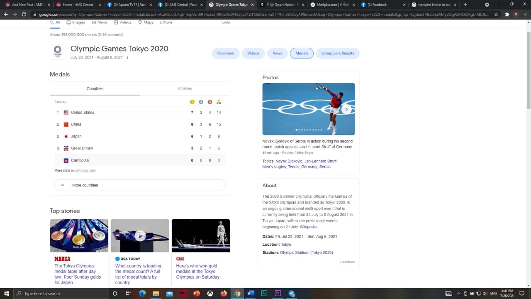The height and width of the screenshot is (299, 531).
Task: Advance the photo carousel with the next arrow
Action: [x=346, y=109]
